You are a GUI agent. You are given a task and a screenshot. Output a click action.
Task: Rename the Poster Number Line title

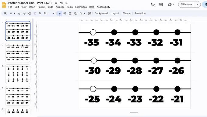(x=30, y=3)
